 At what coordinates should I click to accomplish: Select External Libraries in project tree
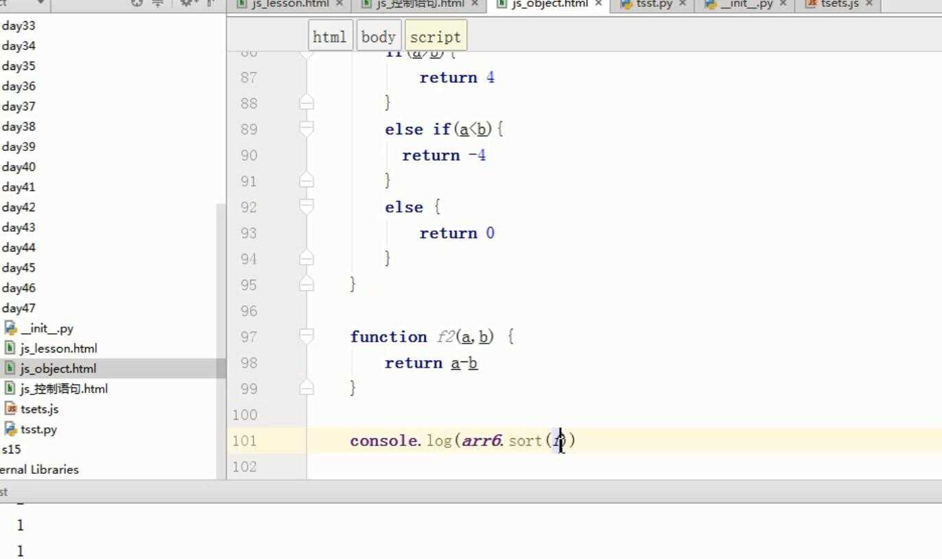click(39, 470)
